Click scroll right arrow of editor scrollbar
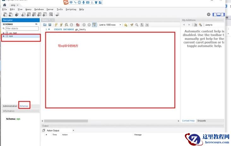The image size is (231, 146). pyautogui.click(x=178, y=121)
